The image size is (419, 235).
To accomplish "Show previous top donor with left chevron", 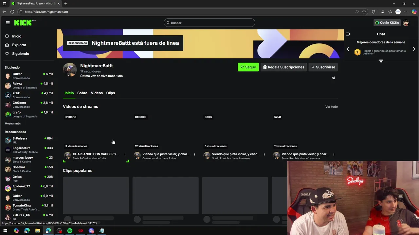I will [x=348, y=49].
